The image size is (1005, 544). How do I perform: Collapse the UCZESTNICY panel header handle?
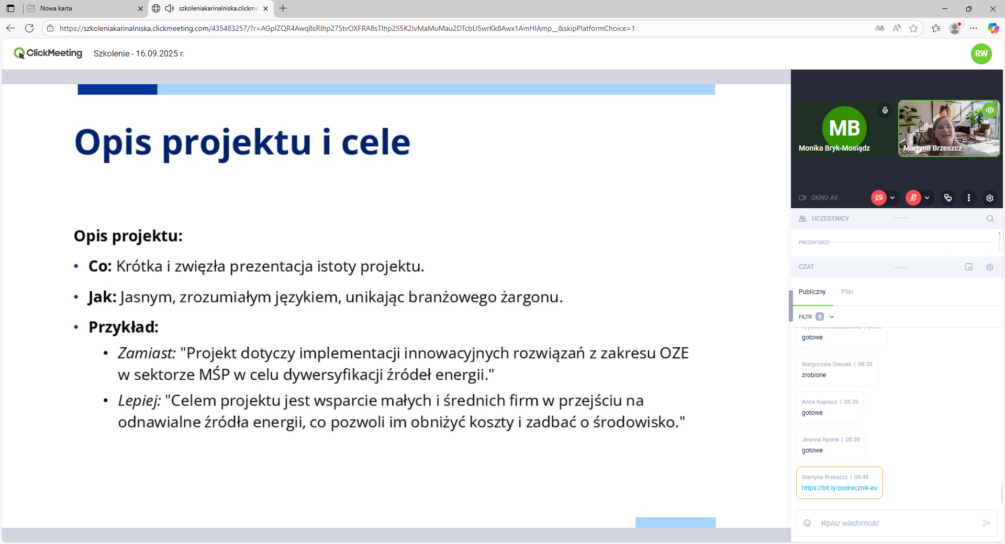pyautogui.click(x=901, y=218)
